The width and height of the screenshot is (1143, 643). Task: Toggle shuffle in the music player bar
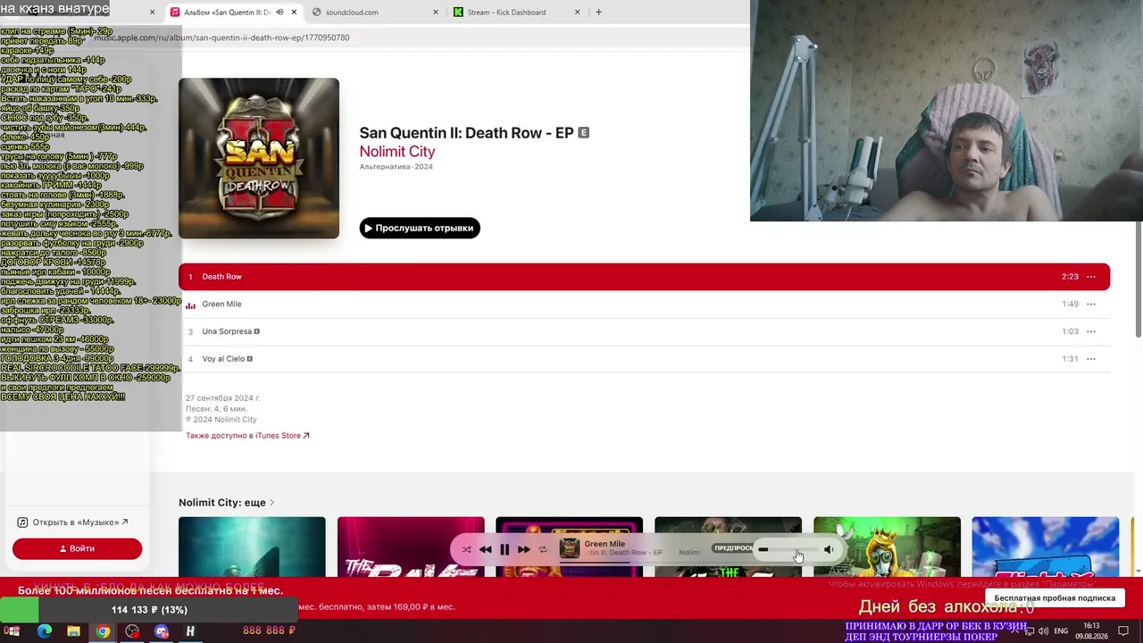pyautogui.click(x=466, y=549)
